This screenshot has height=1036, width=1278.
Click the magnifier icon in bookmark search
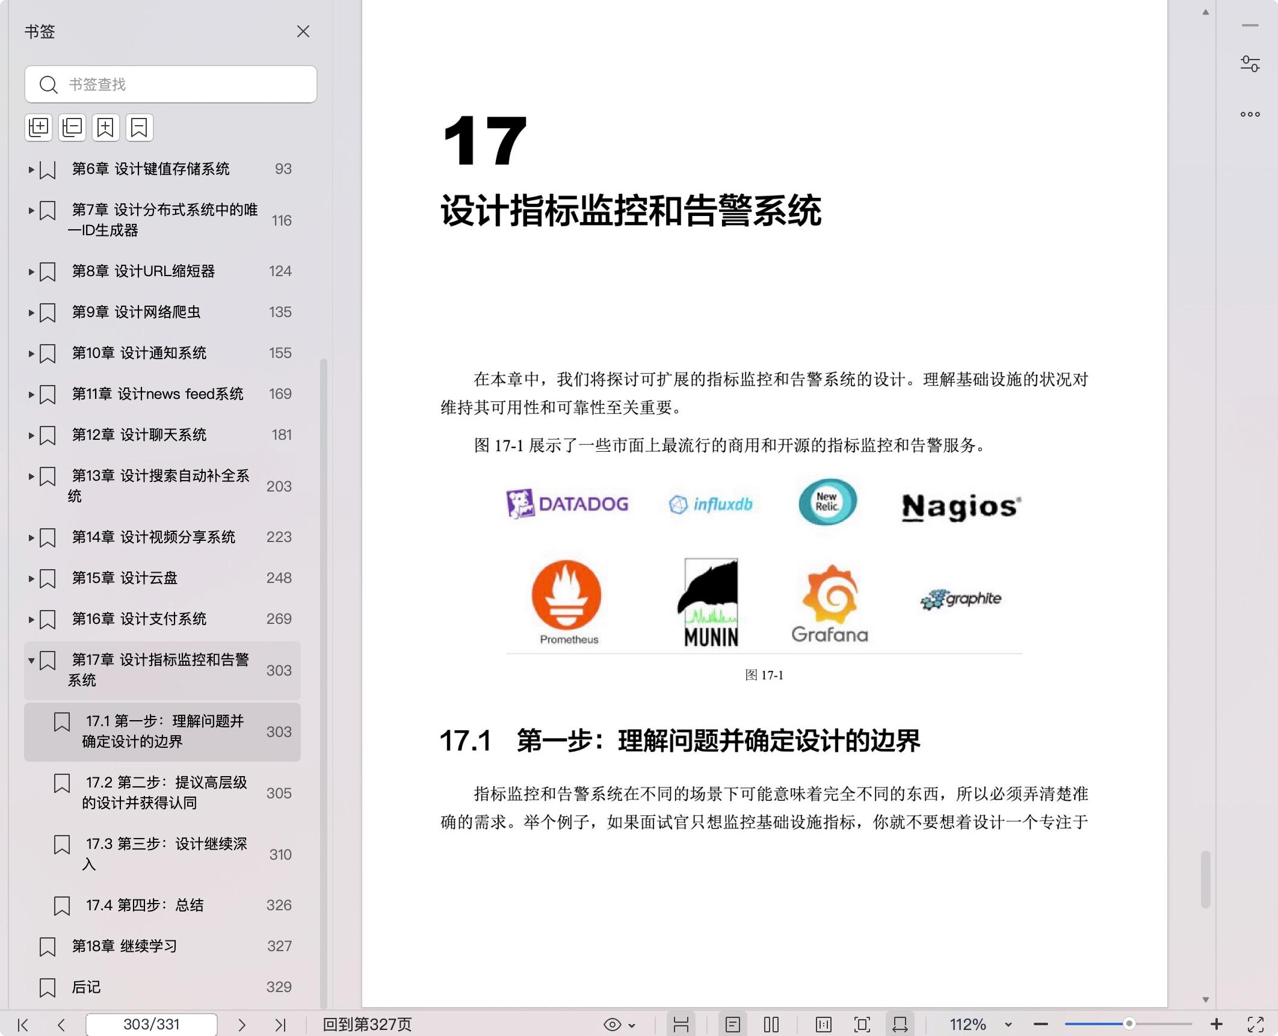[48, 85]
